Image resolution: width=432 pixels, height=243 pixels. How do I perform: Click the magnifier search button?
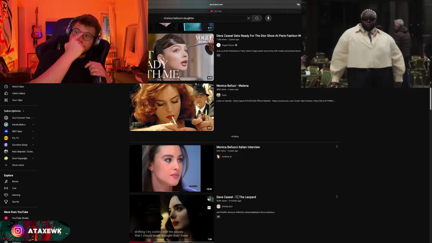257,18
